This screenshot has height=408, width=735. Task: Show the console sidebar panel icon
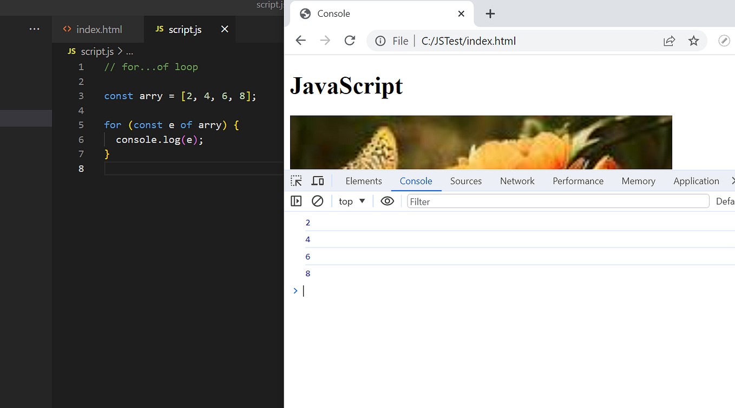[296, 201]
